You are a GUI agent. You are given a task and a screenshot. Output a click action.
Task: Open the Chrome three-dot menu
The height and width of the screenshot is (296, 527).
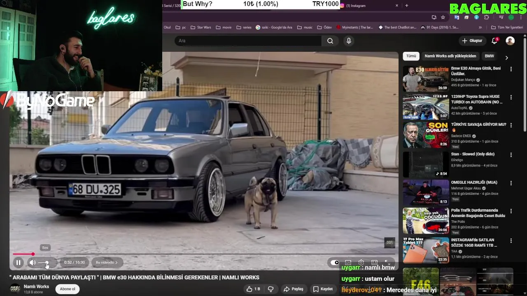[x=522, y=17]
